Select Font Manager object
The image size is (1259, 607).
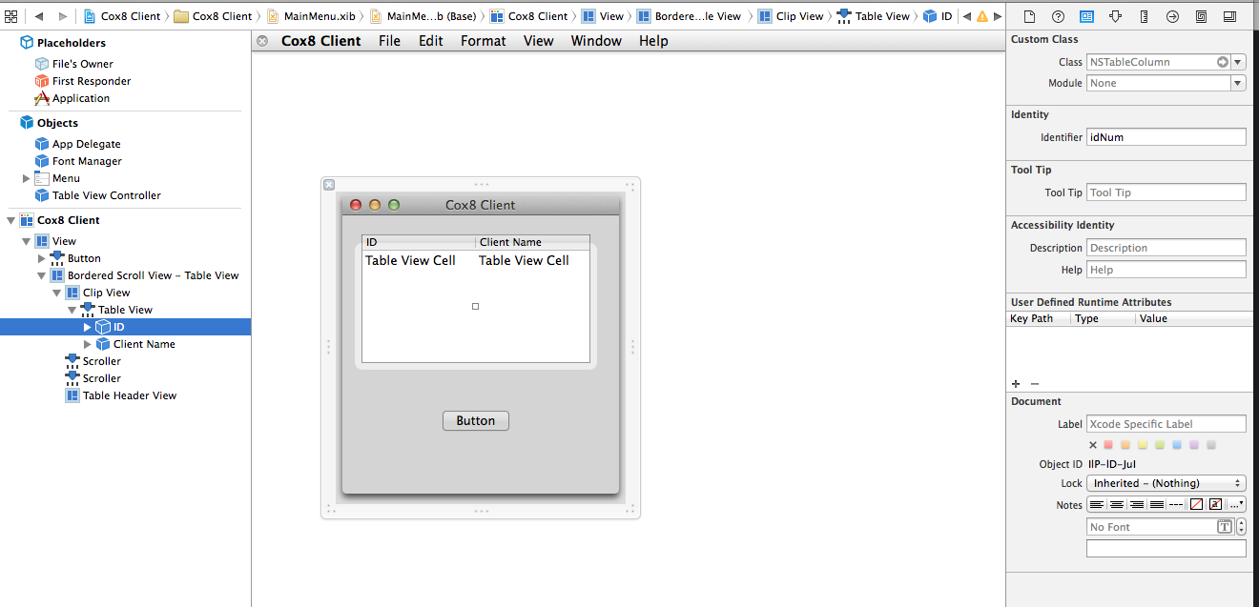(x=79, y=161)
